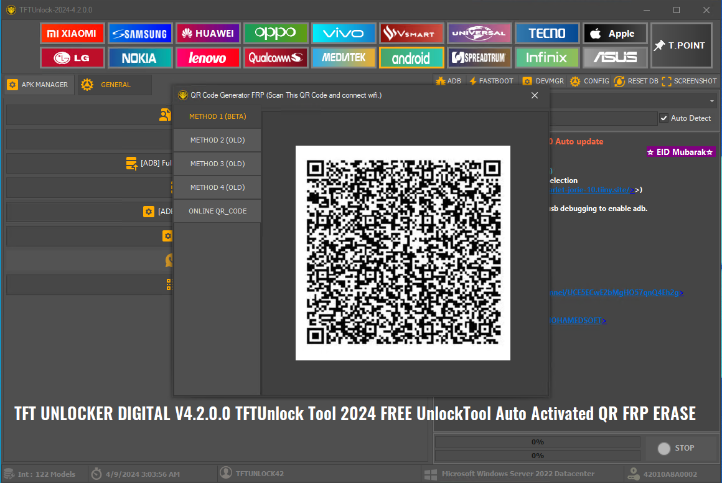Open the Qualcomm chipset section
Image resolution: width=722 pixels, height=483 pixels.
pyautogui.click(x=275, y=58)
